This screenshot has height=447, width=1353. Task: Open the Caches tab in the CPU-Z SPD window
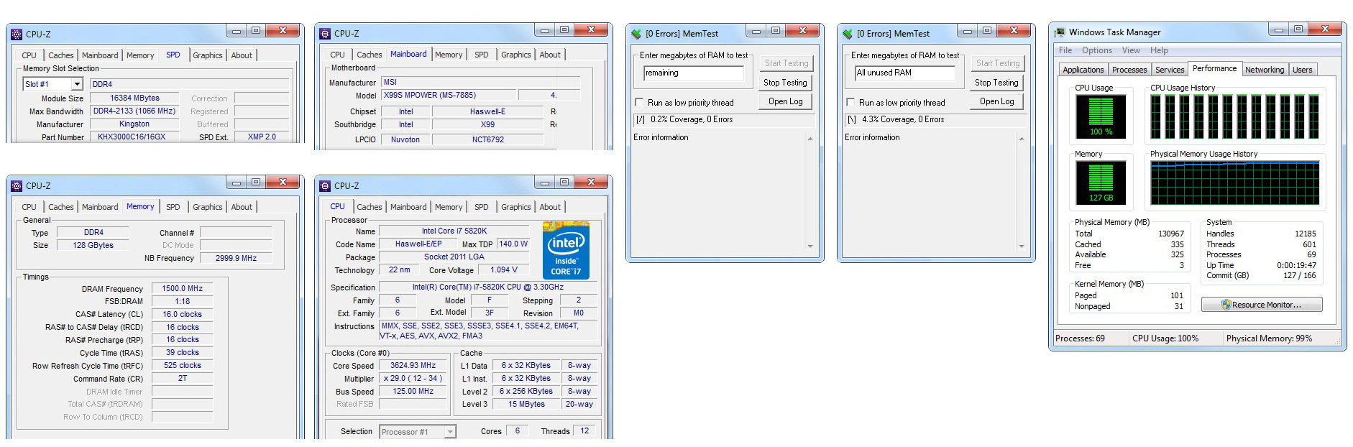[x=61, y=55]
